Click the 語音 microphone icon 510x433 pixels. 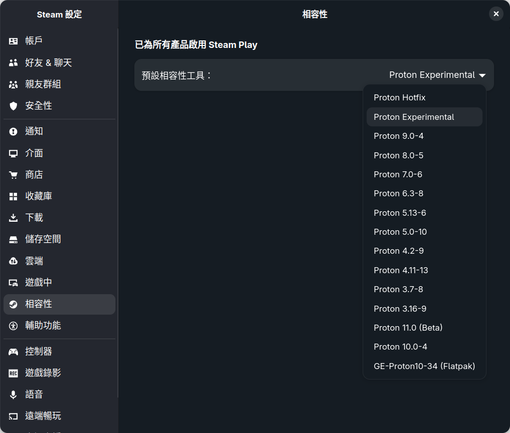[13, 395]
